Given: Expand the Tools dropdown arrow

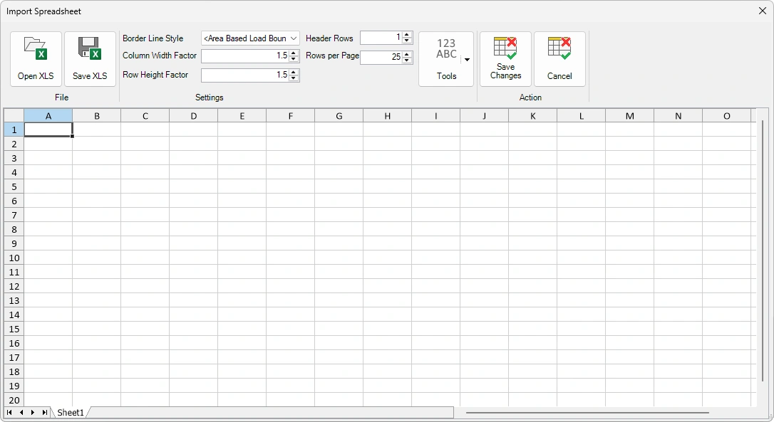Looking at the screenshot, I should click(468, 60).
